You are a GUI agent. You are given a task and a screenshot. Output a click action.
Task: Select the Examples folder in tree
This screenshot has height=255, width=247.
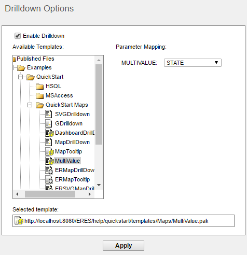pos(39,67)
